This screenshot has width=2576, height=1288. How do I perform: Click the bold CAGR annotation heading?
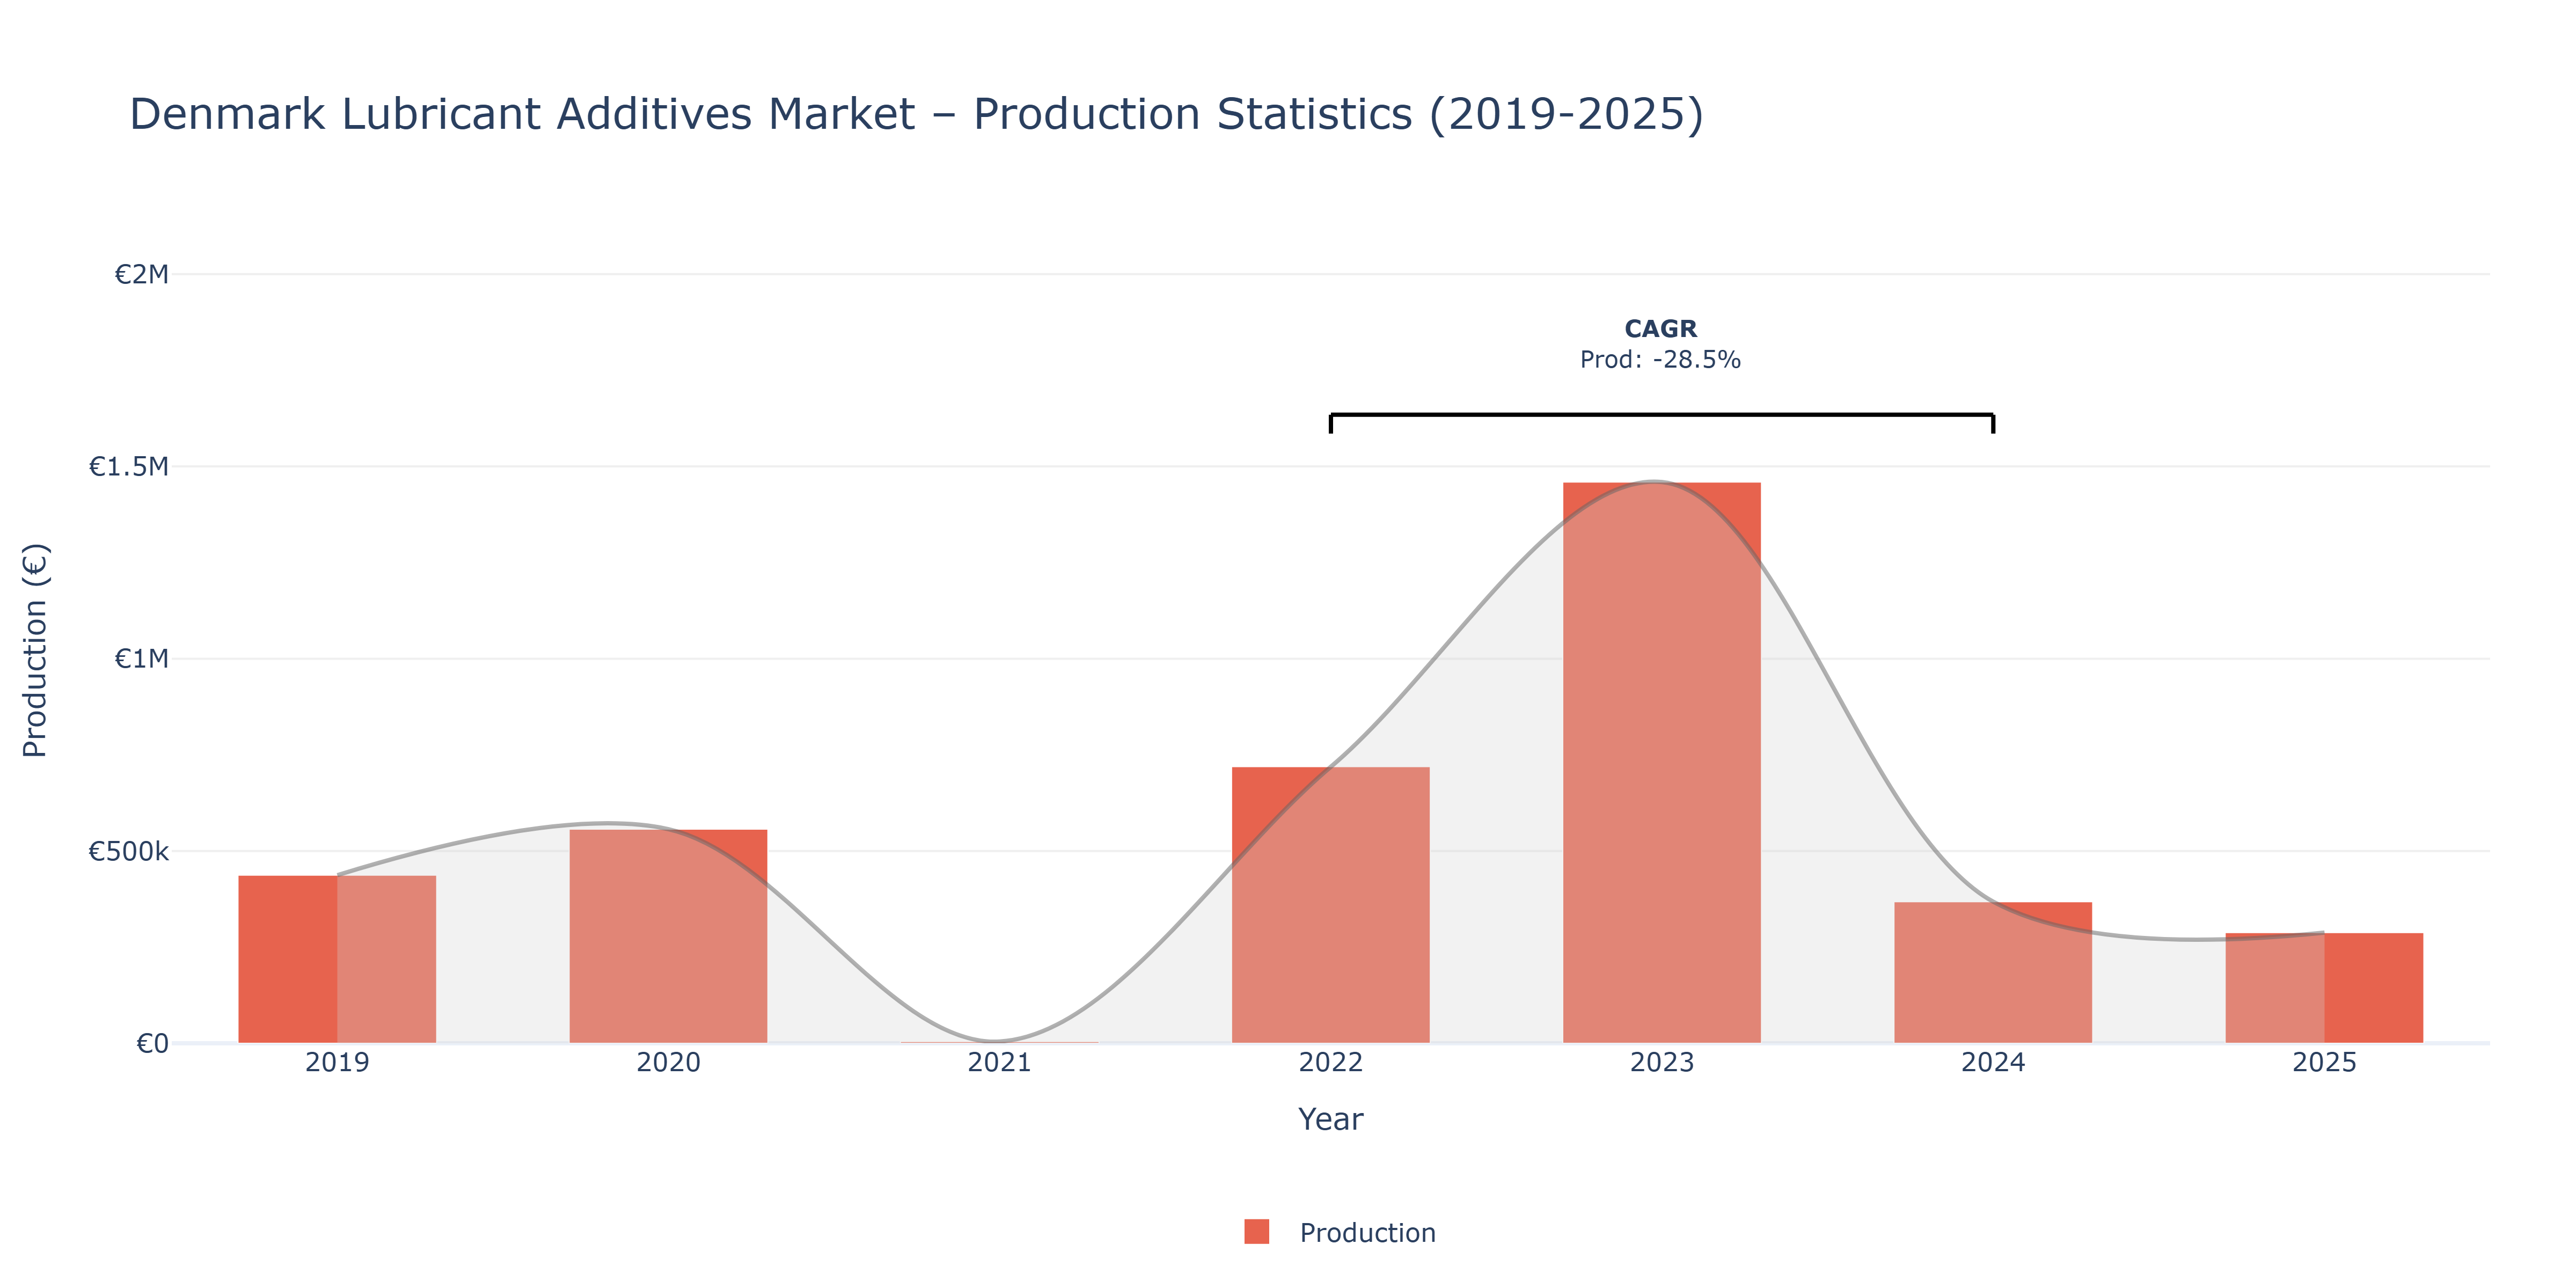(x=1660, y=329)
